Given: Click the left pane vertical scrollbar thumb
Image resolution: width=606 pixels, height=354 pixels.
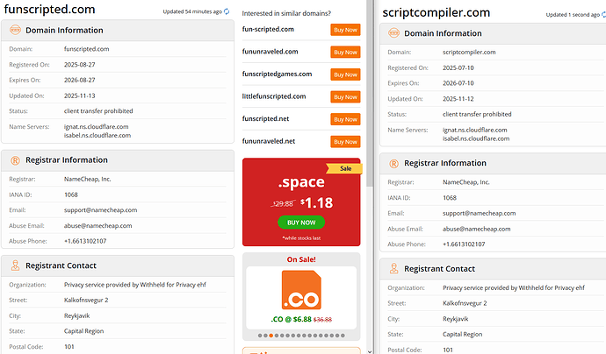Looking at the screenshot, I should pos(370,93).
